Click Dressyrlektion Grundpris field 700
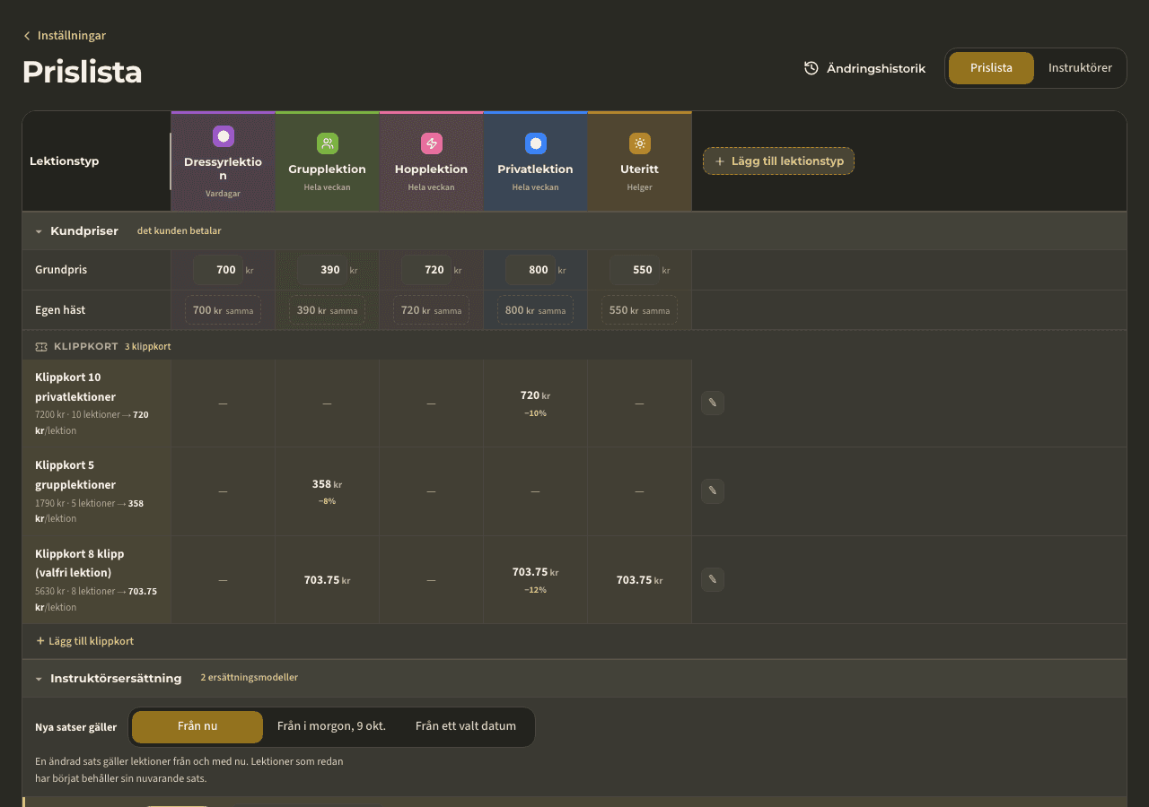This screenshot has height=807, width=1149. coord(218,270)
